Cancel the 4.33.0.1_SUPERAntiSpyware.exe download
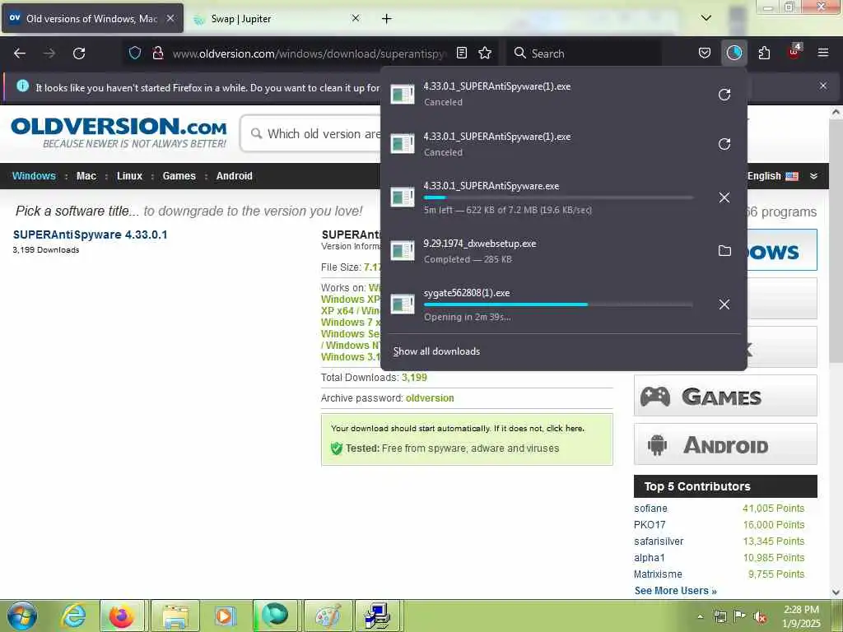The image size is (843, 632). coord(724,197)
